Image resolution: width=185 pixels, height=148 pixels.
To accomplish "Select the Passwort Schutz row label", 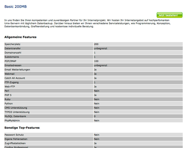I will (14, 135).
